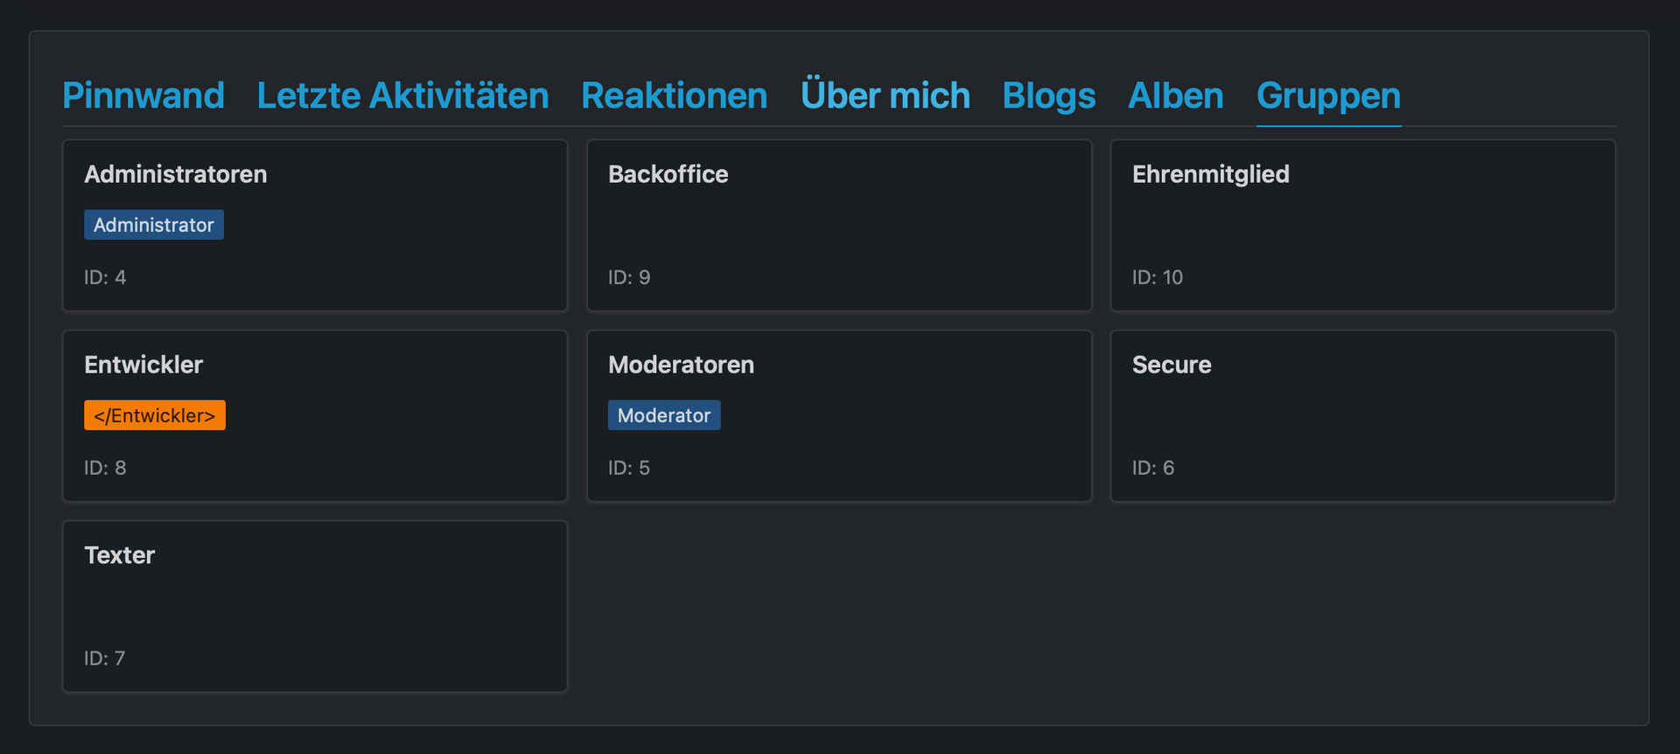1680x754 pixels.
Task: Click the orange </Entwickler> badge
Action: coord(155,415)
